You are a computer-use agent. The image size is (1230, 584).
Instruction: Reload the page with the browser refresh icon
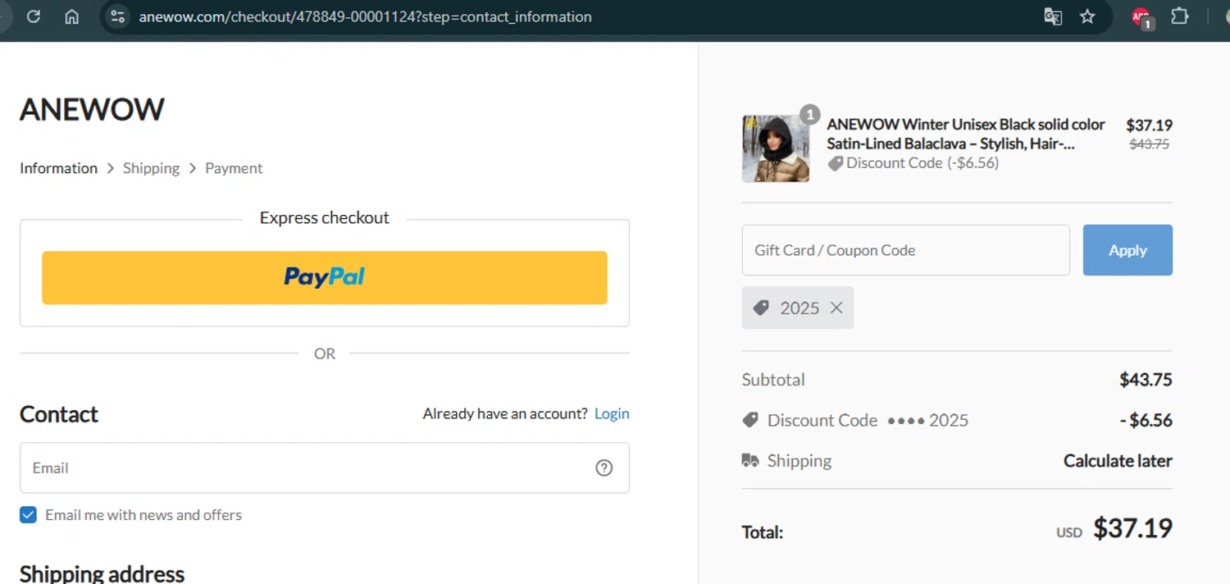tap(34, 16)
